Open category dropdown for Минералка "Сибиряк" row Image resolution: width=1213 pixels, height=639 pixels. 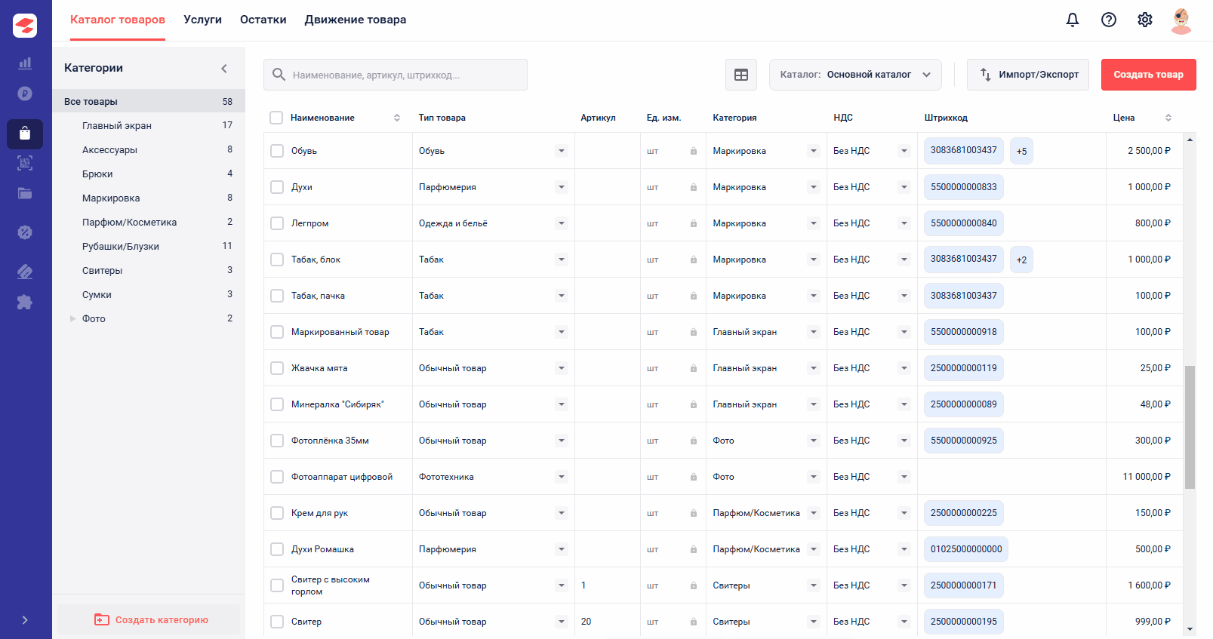(814, 404)
